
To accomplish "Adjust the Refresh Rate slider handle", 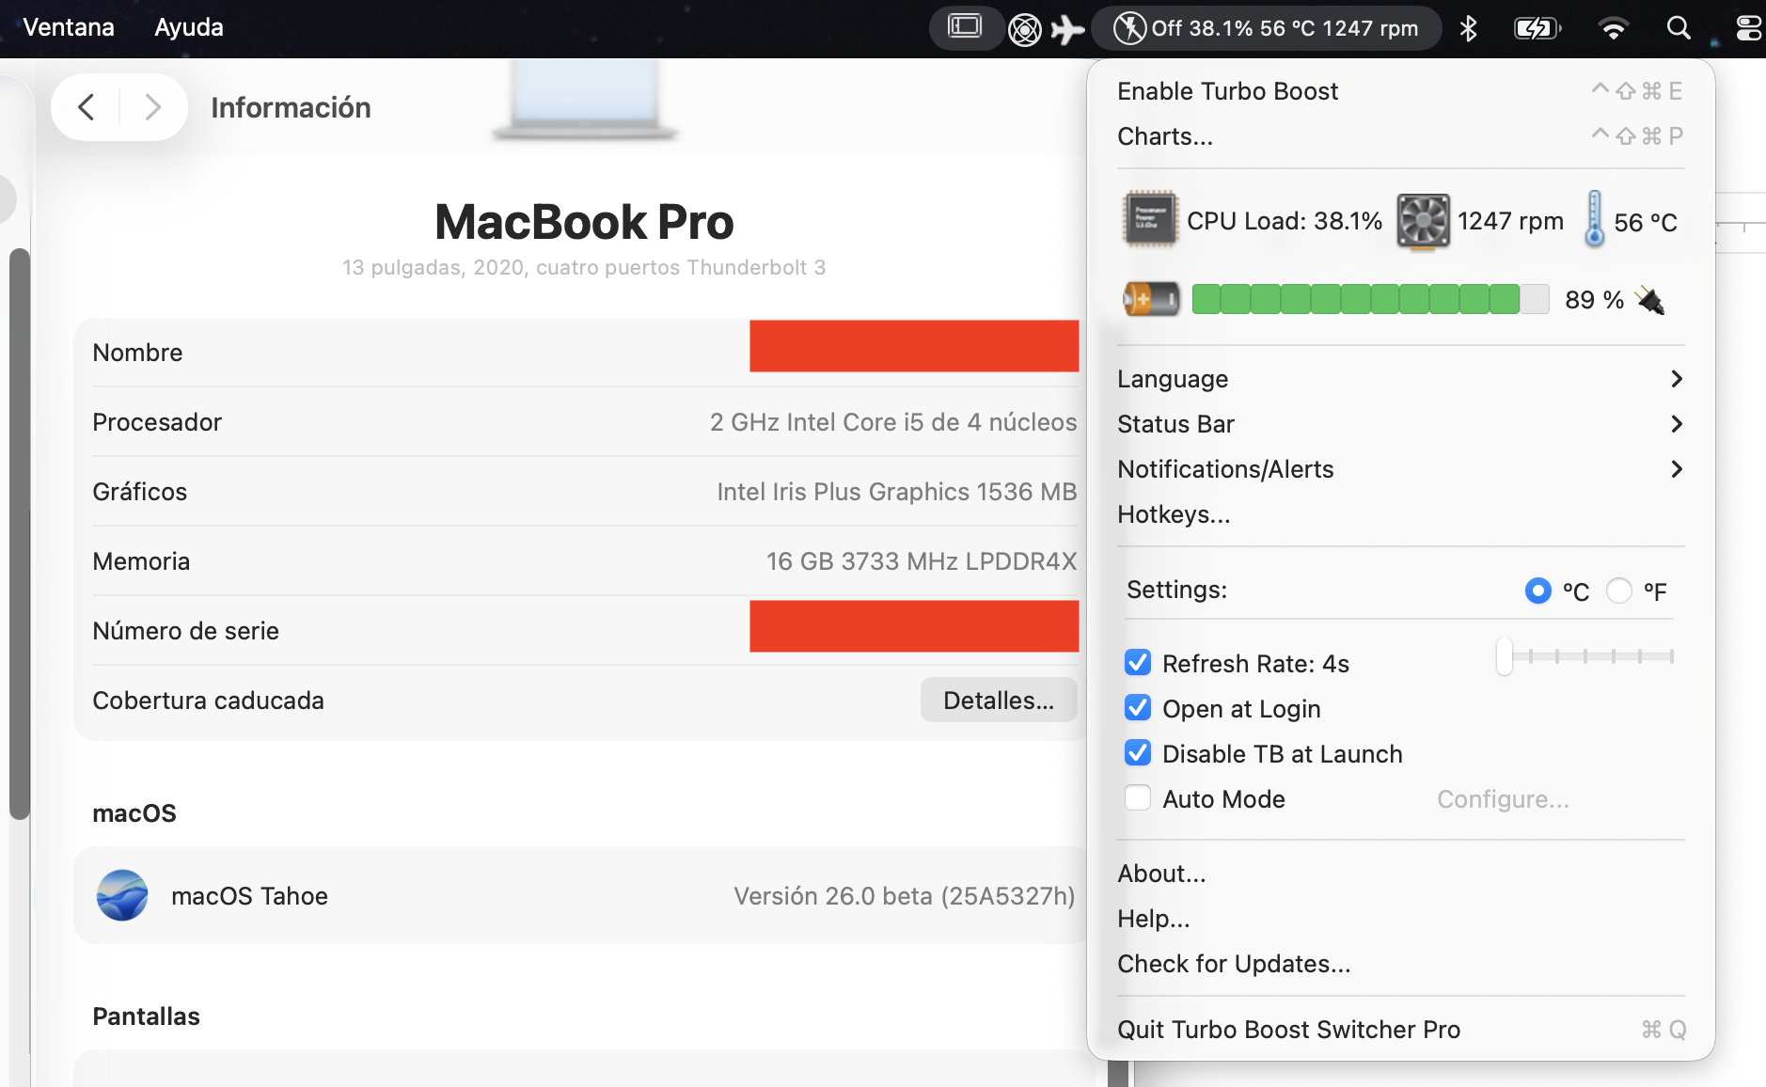I will click(x=1505, y=656).
